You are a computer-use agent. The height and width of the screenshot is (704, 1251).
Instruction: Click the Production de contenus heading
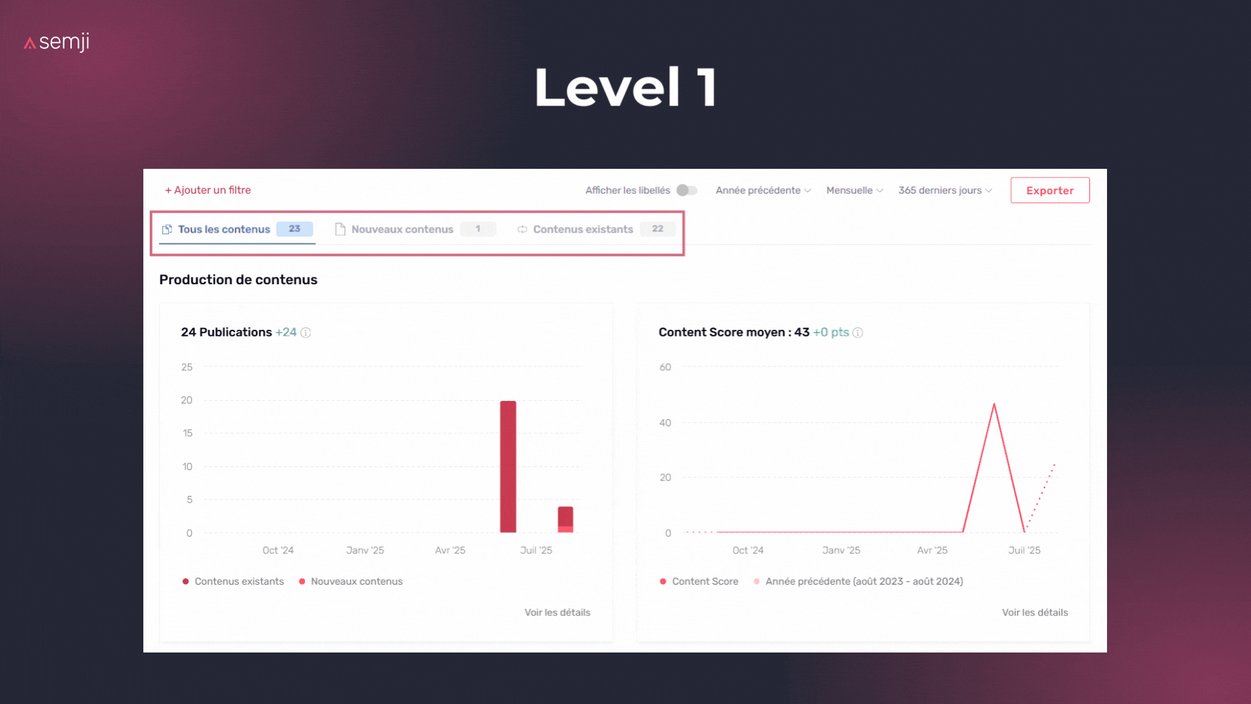pyautogui.click(x=238, y=280)
